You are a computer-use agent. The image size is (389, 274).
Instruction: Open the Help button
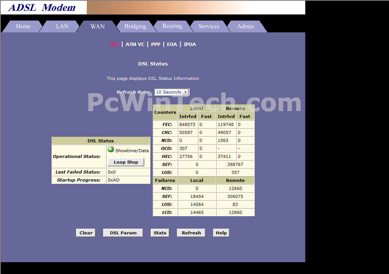point(221,233)
